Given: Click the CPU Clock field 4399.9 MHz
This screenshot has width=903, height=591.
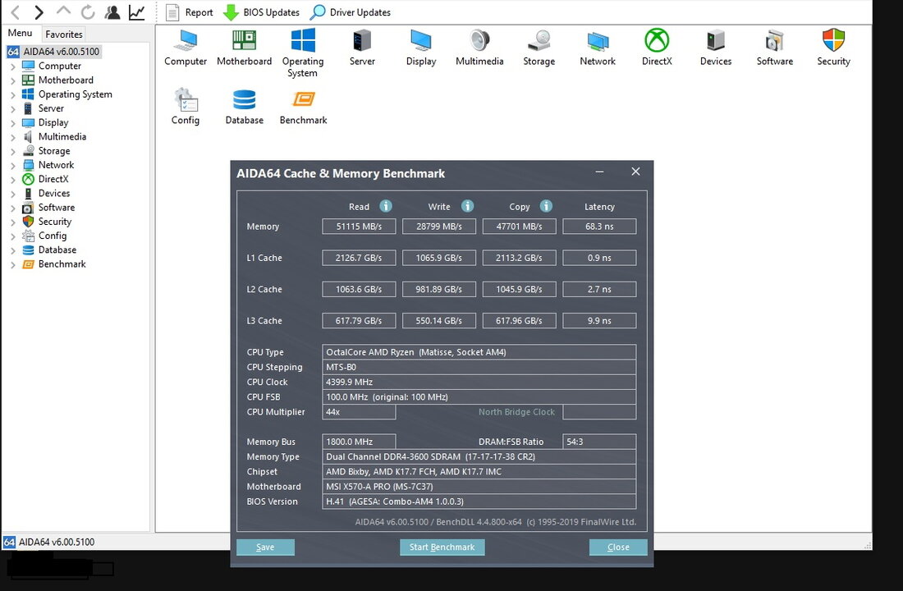Looking at the screenshot, I should (479, 382).
